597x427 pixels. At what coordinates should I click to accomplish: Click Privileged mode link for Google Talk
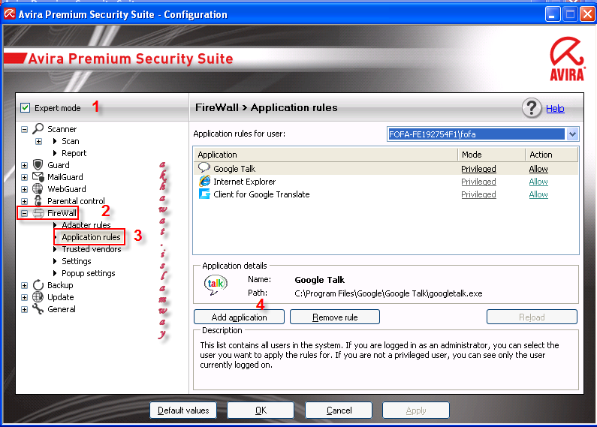click(x=478, y=169)
